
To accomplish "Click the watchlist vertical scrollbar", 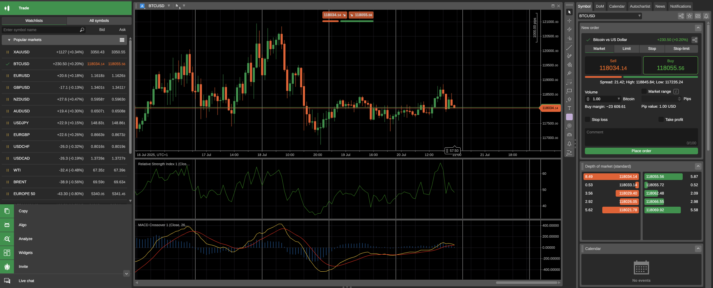I will [x=130, y=97].
